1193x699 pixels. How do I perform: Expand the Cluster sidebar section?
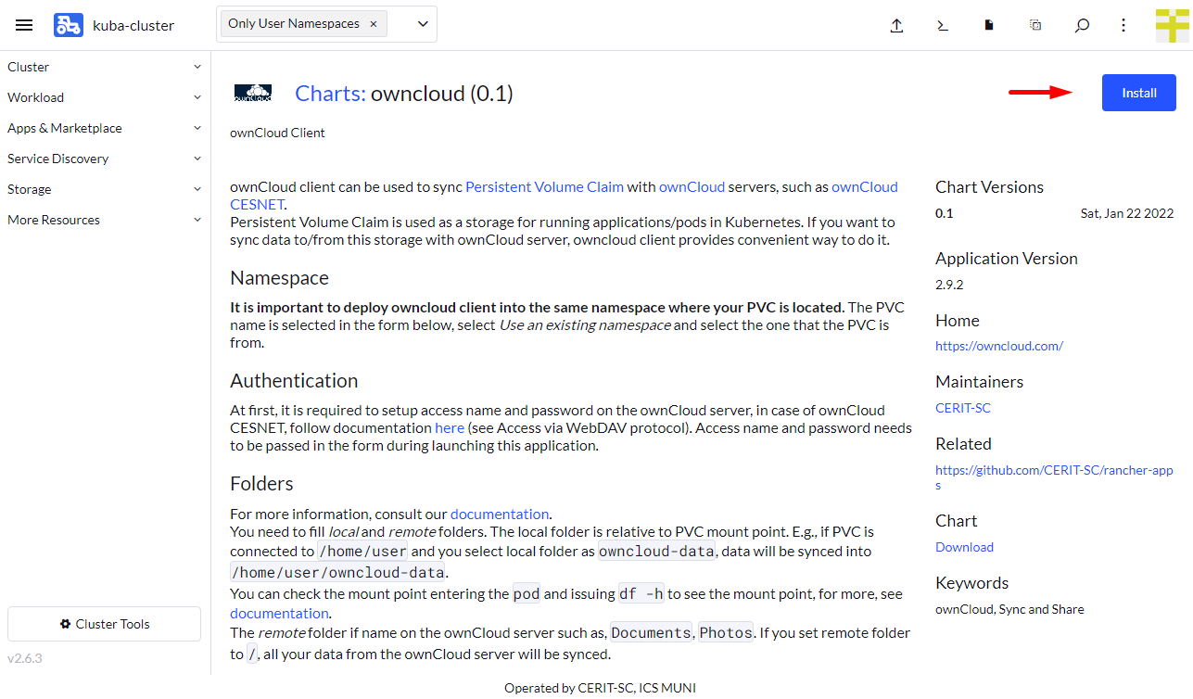pyautogui.click(x=104, y=67)
